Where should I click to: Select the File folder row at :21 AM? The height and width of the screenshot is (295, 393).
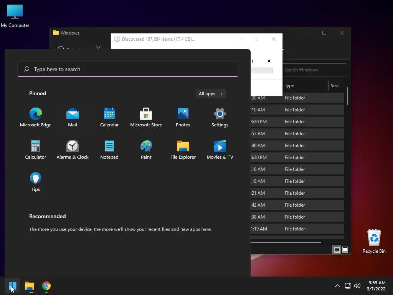point(297,193)
